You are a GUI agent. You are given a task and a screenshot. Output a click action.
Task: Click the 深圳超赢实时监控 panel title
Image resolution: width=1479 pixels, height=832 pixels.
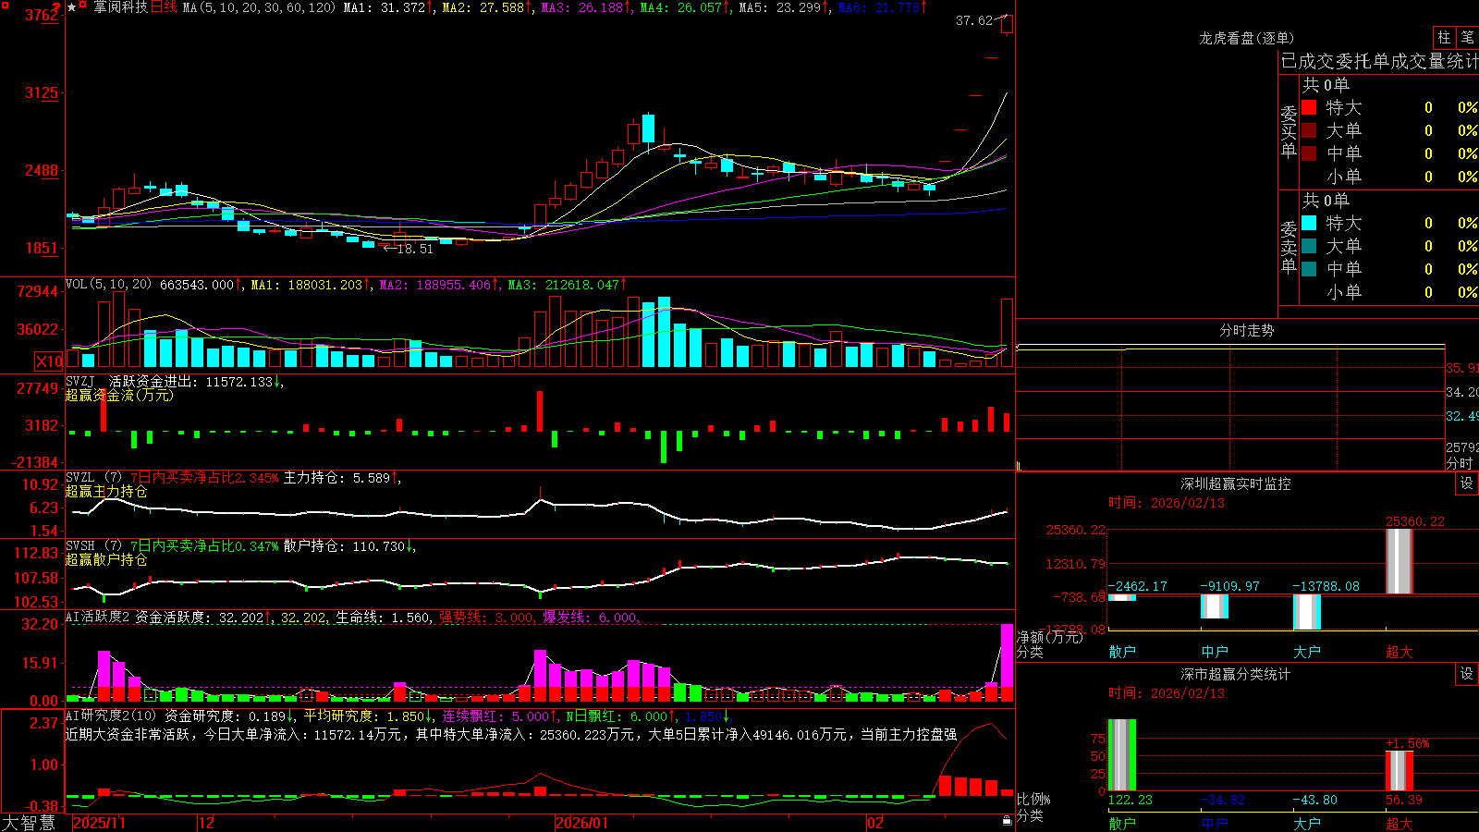[x=1236, y=483]
